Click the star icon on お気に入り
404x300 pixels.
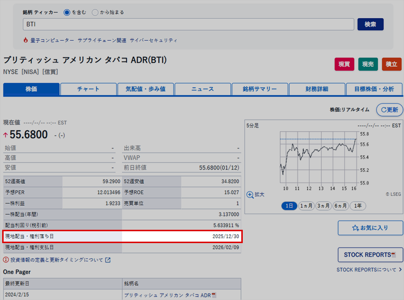tap(355, 228)
